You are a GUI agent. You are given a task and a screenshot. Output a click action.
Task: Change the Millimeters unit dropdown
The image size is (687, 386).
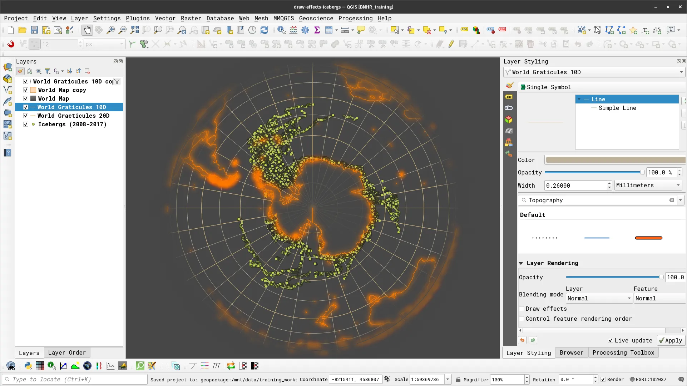648,185
